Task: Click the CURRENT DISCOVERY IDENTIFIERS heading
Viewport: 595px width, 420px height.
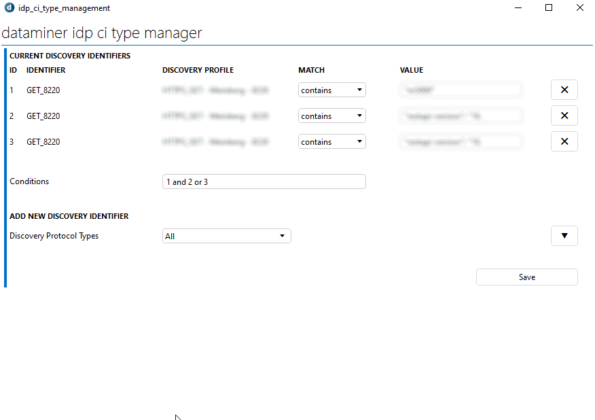Action: click(x=70, y=56)
